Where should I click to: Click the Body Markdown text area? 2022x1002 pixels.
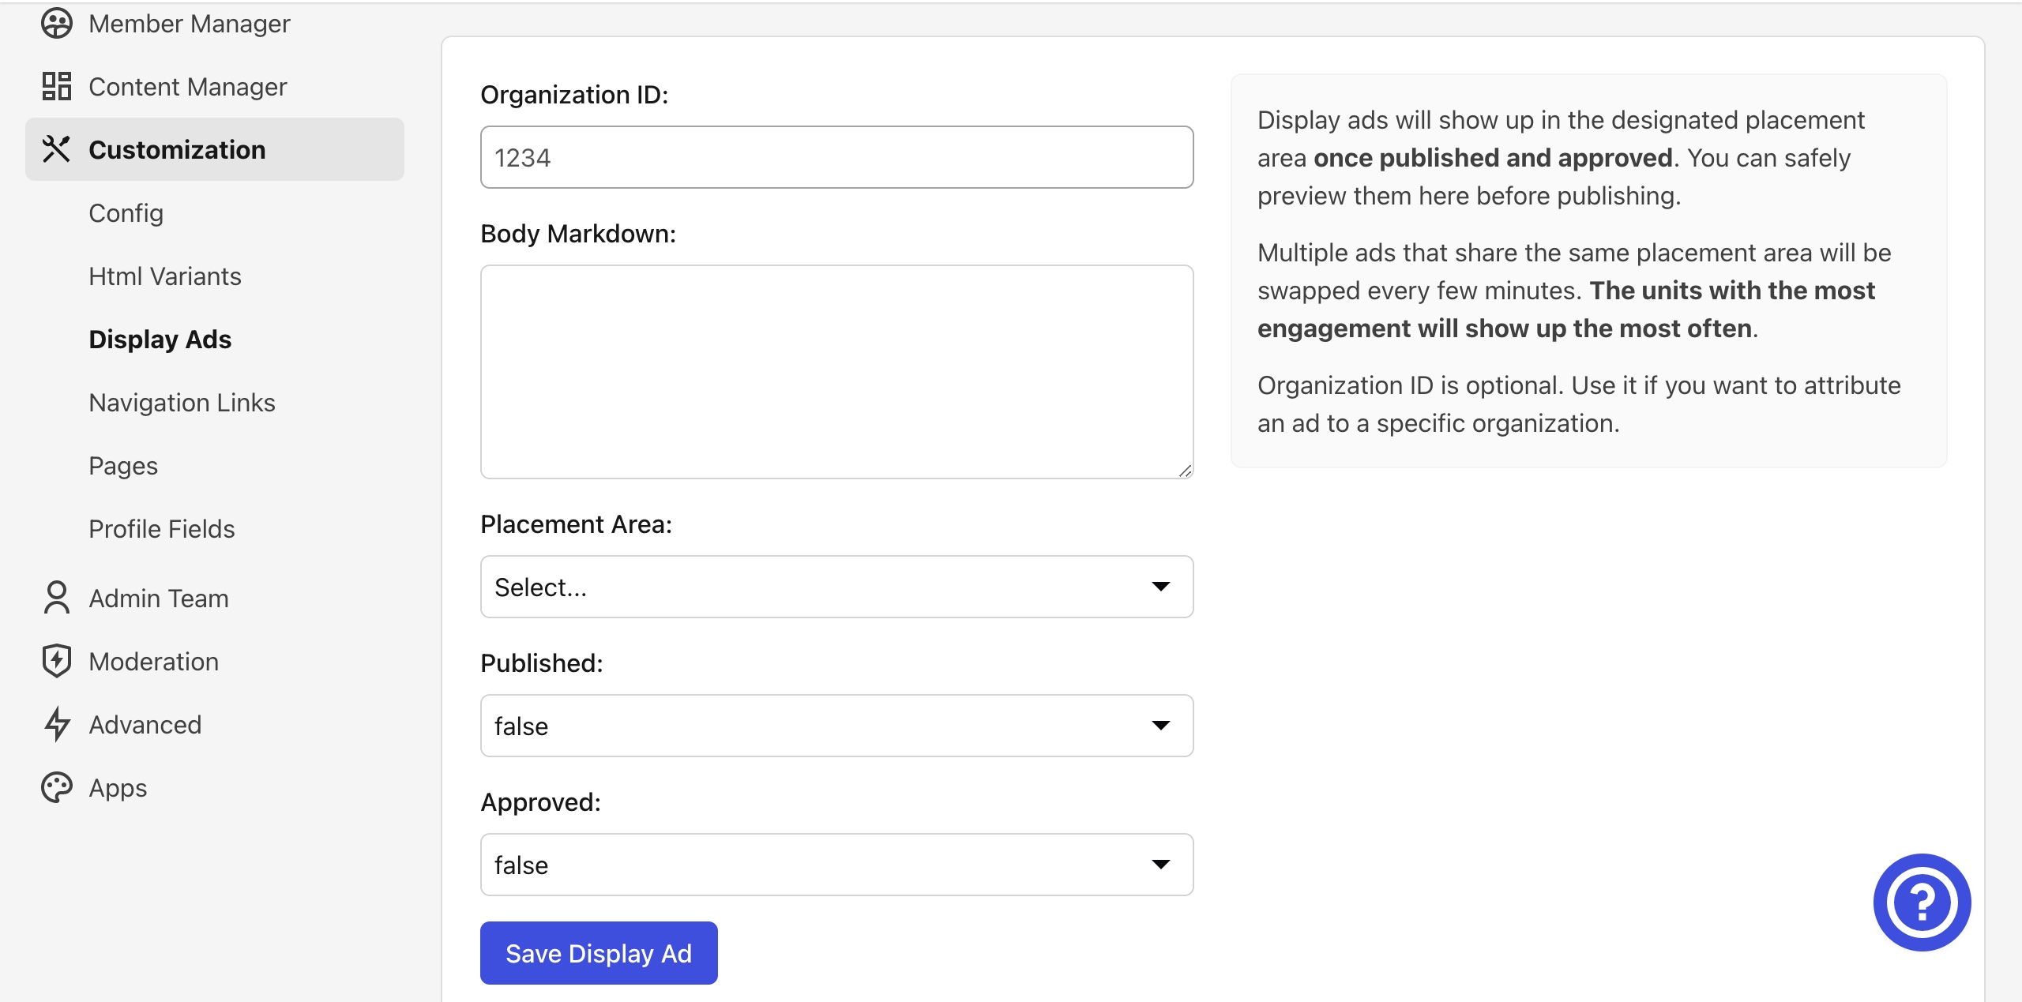[x=836, y=371]
